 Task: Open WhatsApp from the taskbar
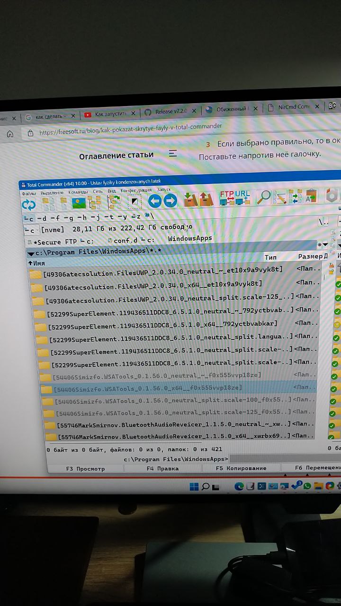click(307, 486)
